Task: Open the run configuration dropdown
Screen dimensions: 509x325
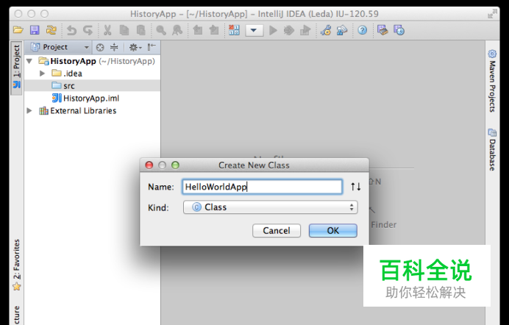Action: (254, 30)
